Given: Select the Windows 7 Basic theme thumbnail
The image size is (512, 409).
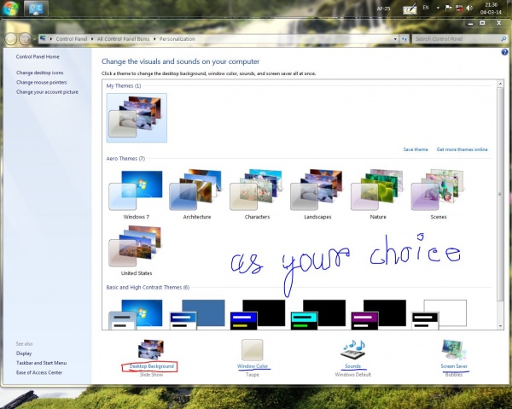Looking at the screenshot, I should [137, 314].
